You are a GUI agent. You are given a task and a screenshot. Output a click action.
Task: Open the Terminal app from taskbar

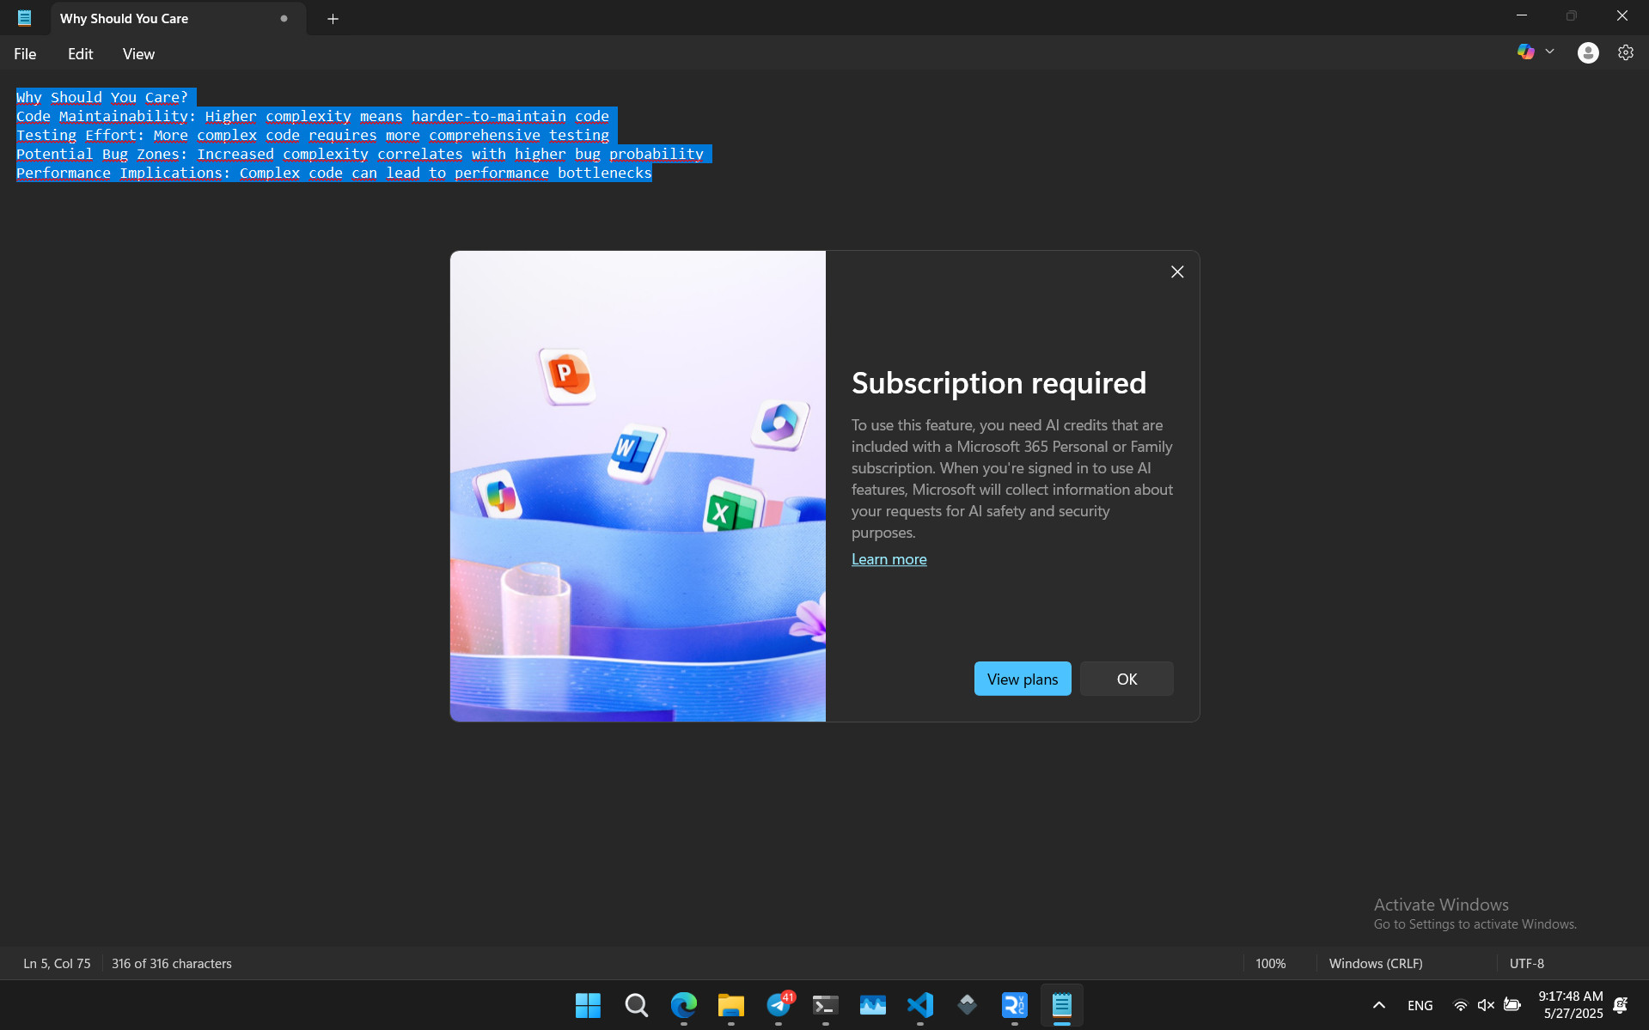826,1005
